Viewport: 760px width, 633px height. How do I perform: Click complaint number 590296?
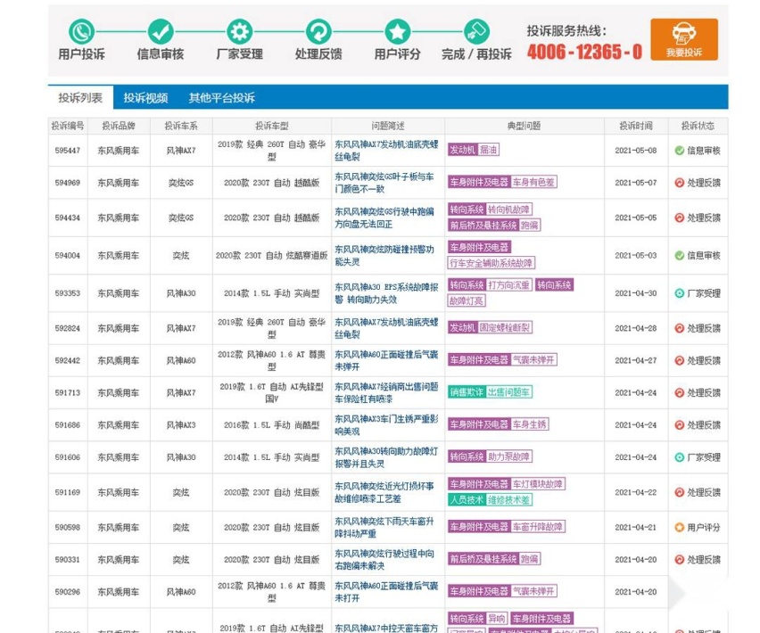coord(68,592)
